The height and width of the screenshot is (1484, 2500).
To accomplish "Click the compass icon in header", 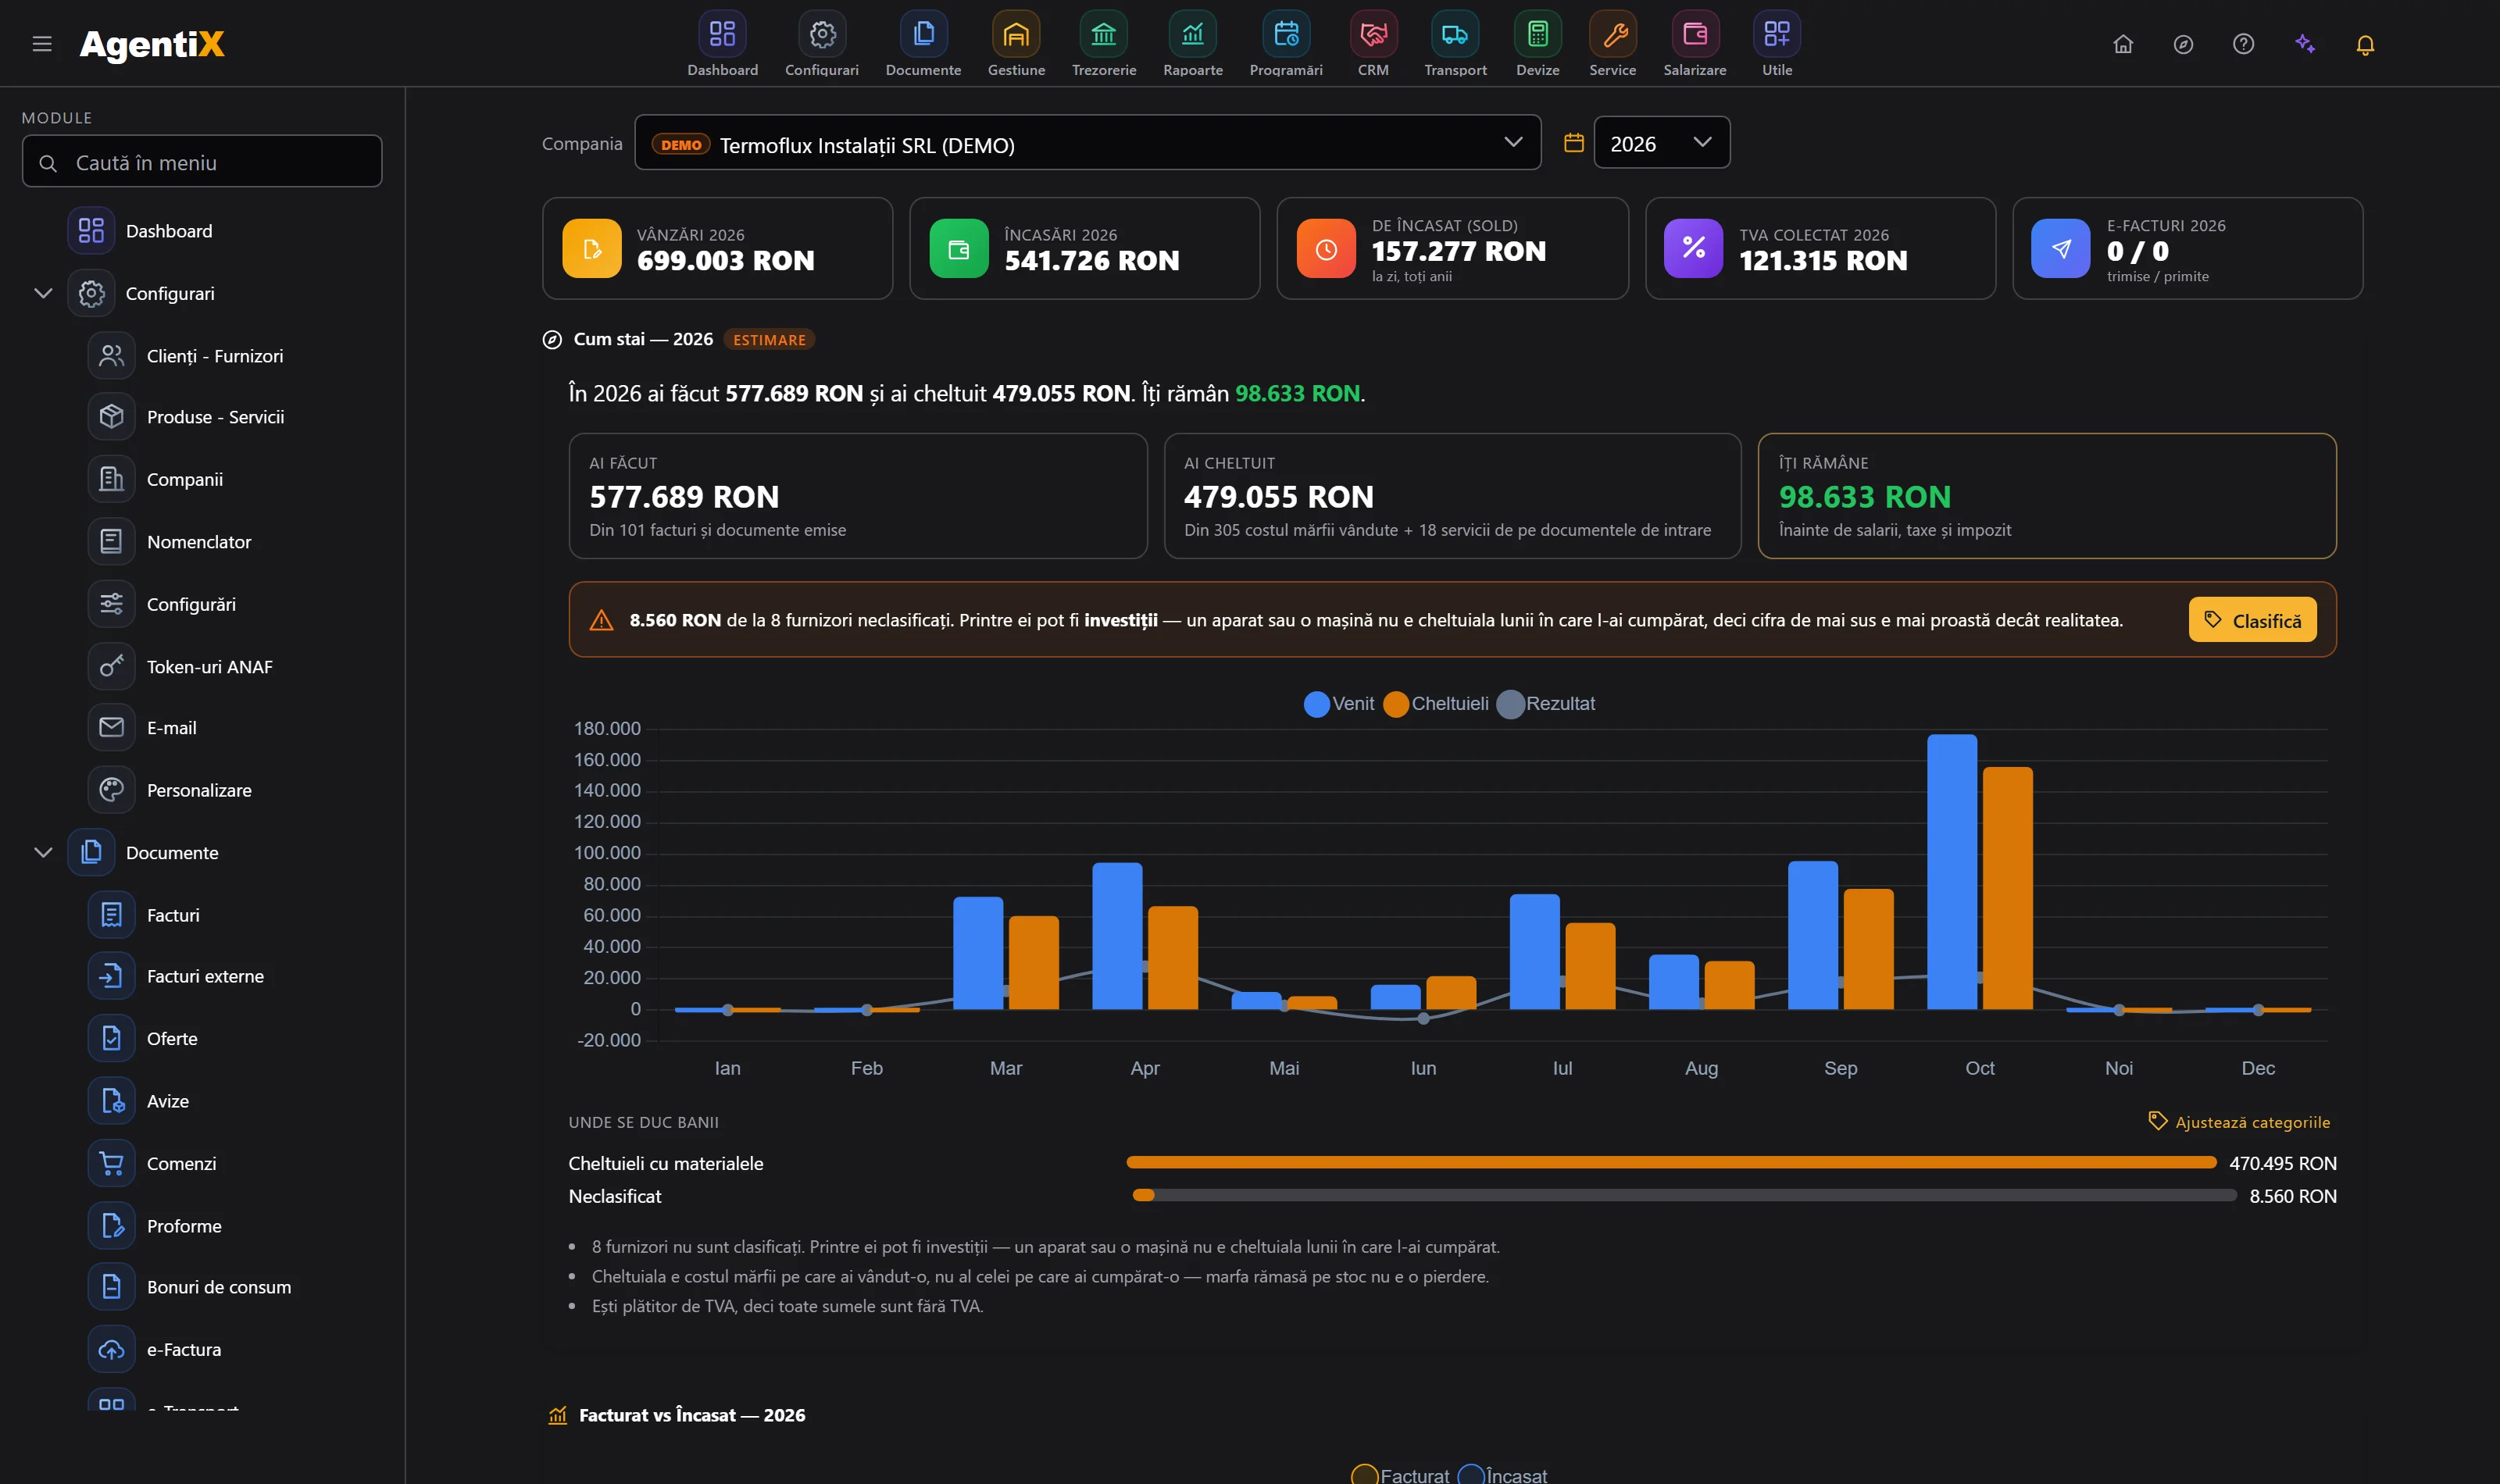I will [x=2183, y=44].
